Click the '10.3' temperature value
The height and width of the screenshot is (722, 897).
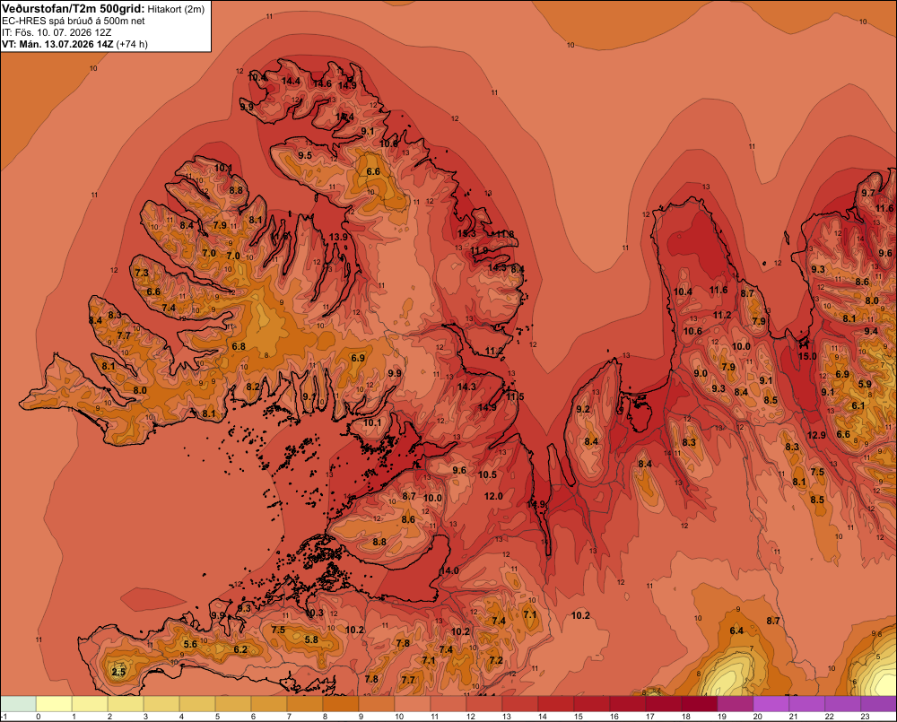315,613
